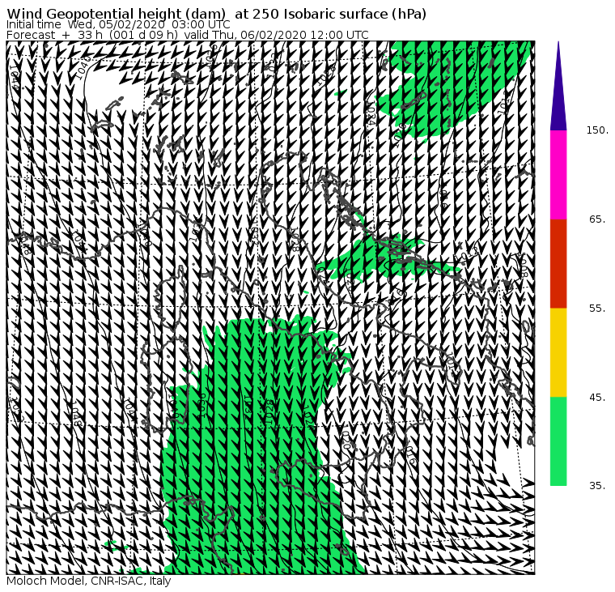The width and height of the screenshot is (615, 592).
Task: Click the purple triangle atop the legend
Action: pos(558,86)
